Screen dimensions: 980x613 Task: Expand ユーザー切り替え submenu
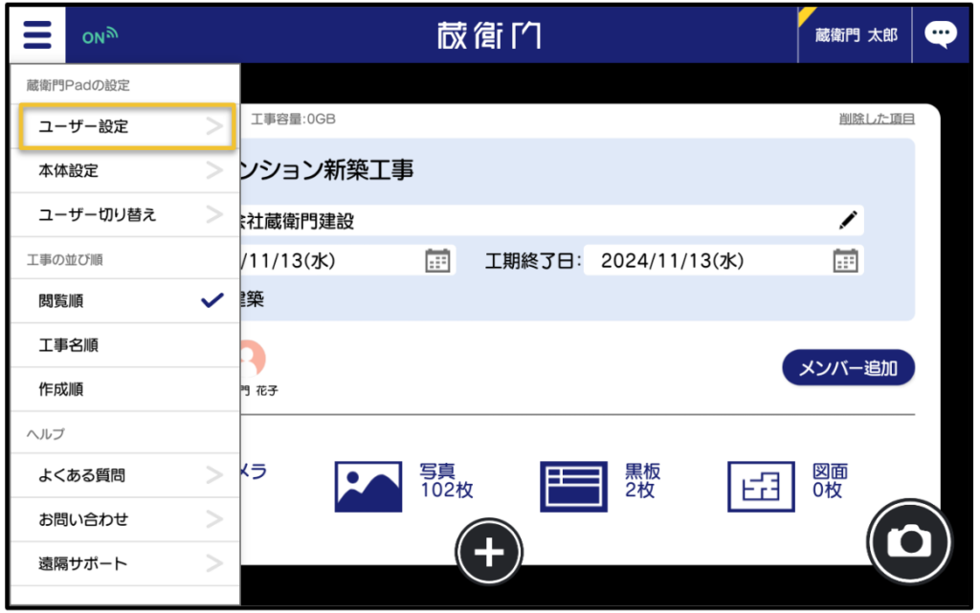point(124,215)
